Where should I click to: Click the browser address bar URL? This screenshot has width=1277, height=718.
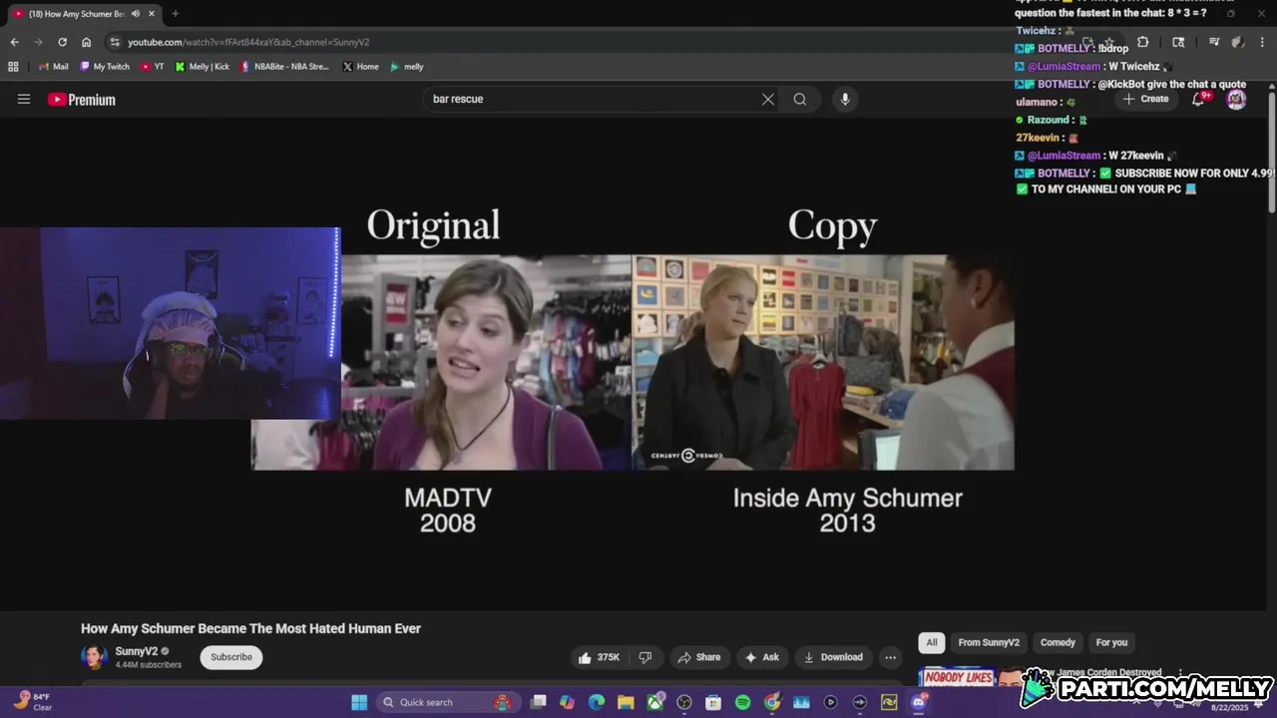pyautogui.click(x=248, y=42)
